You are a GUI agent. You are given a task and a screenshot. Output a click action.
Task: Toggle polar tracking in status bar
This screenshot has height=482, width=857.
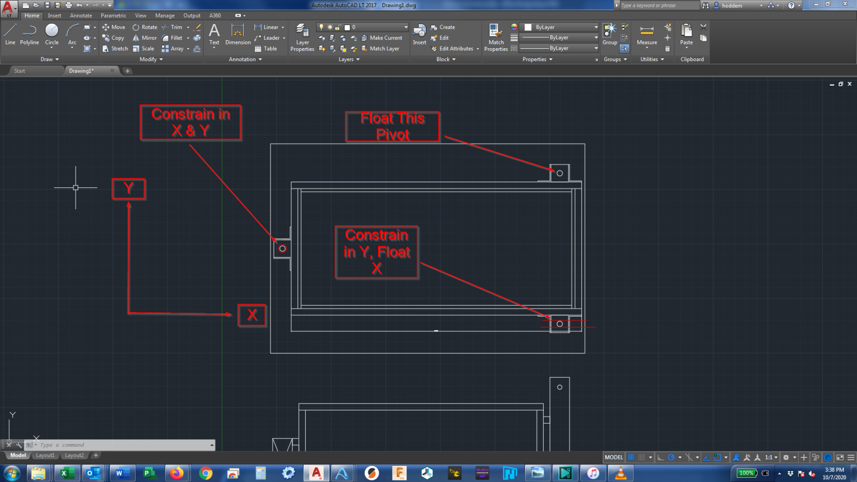coord(671,457)
